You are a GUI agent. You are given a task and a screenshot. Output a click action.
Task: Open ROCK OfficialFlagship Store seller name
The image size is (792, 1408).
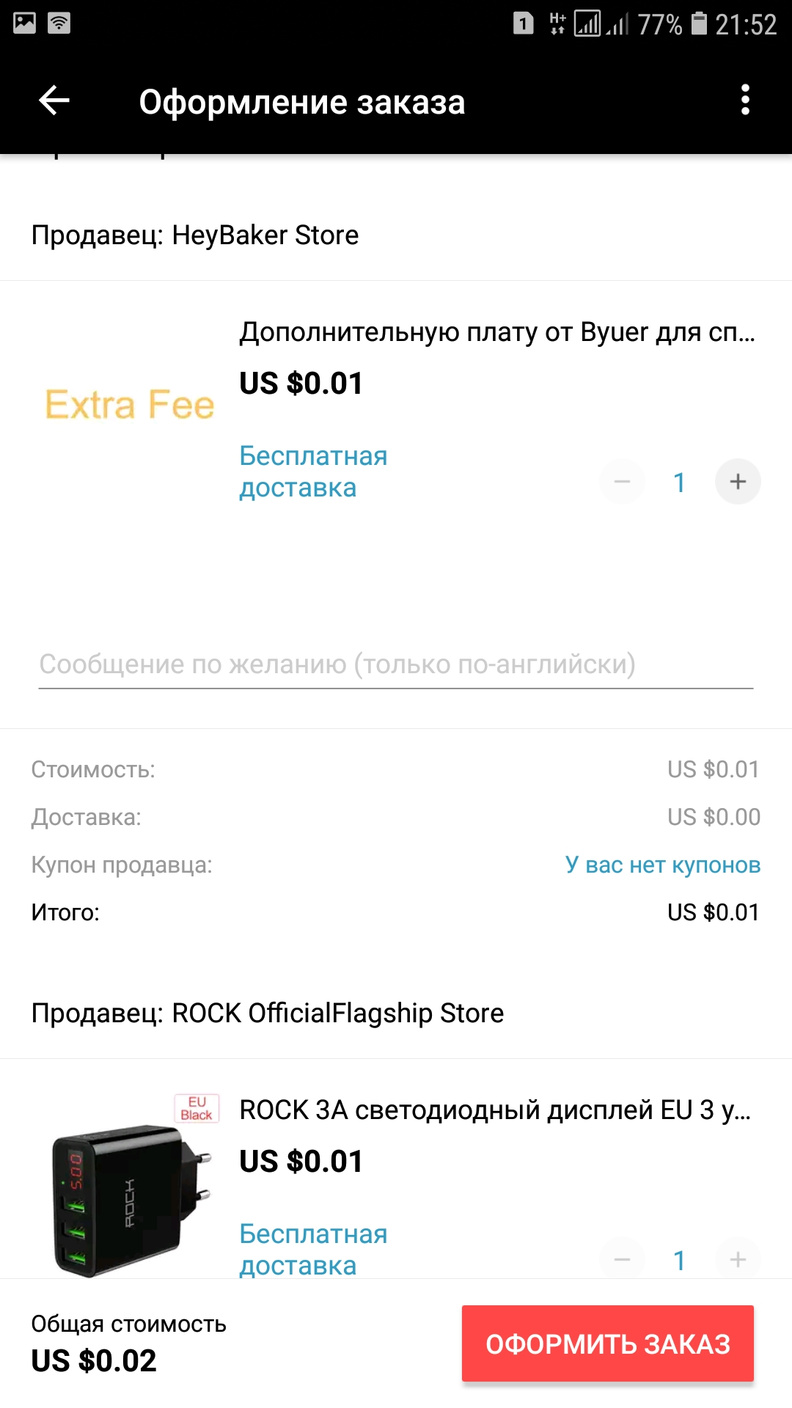(x=337, y=1013)
